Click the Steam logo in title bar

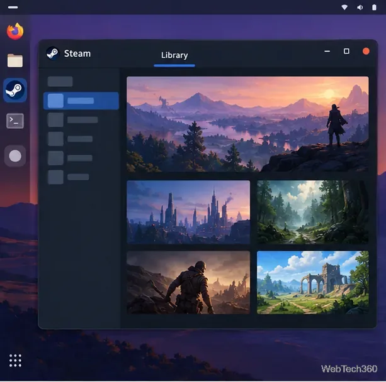click(53, 53)
